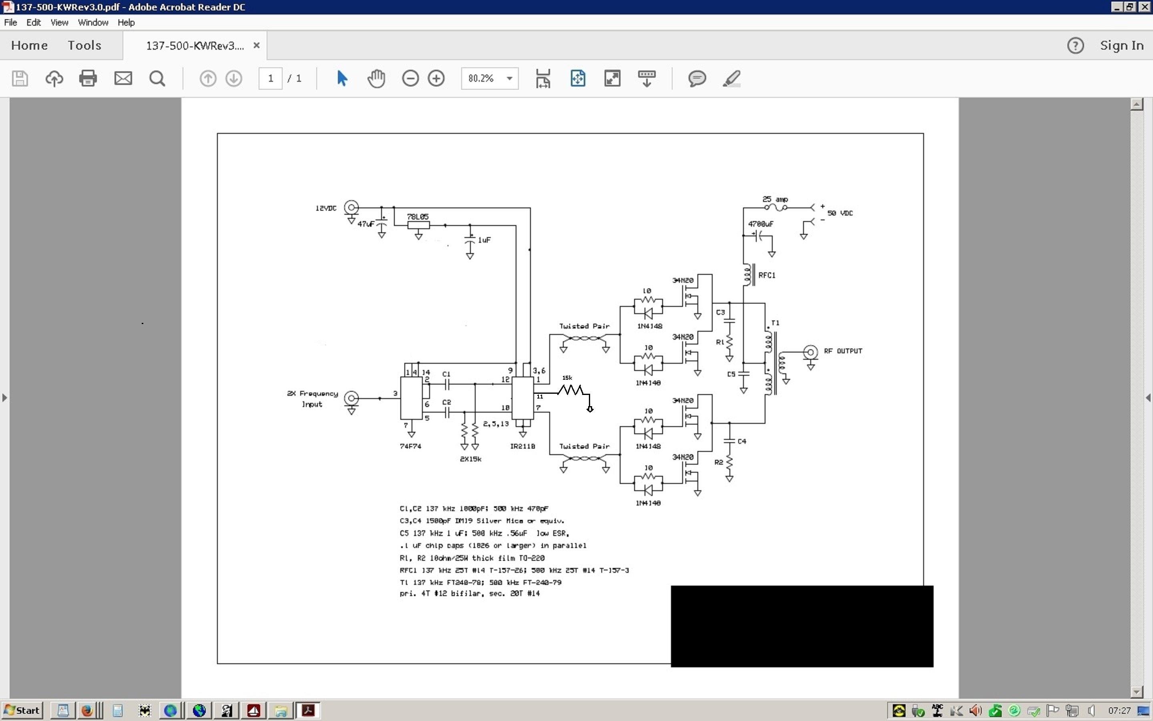
Task: Click Sign In link
Action: pos(1121,45)
